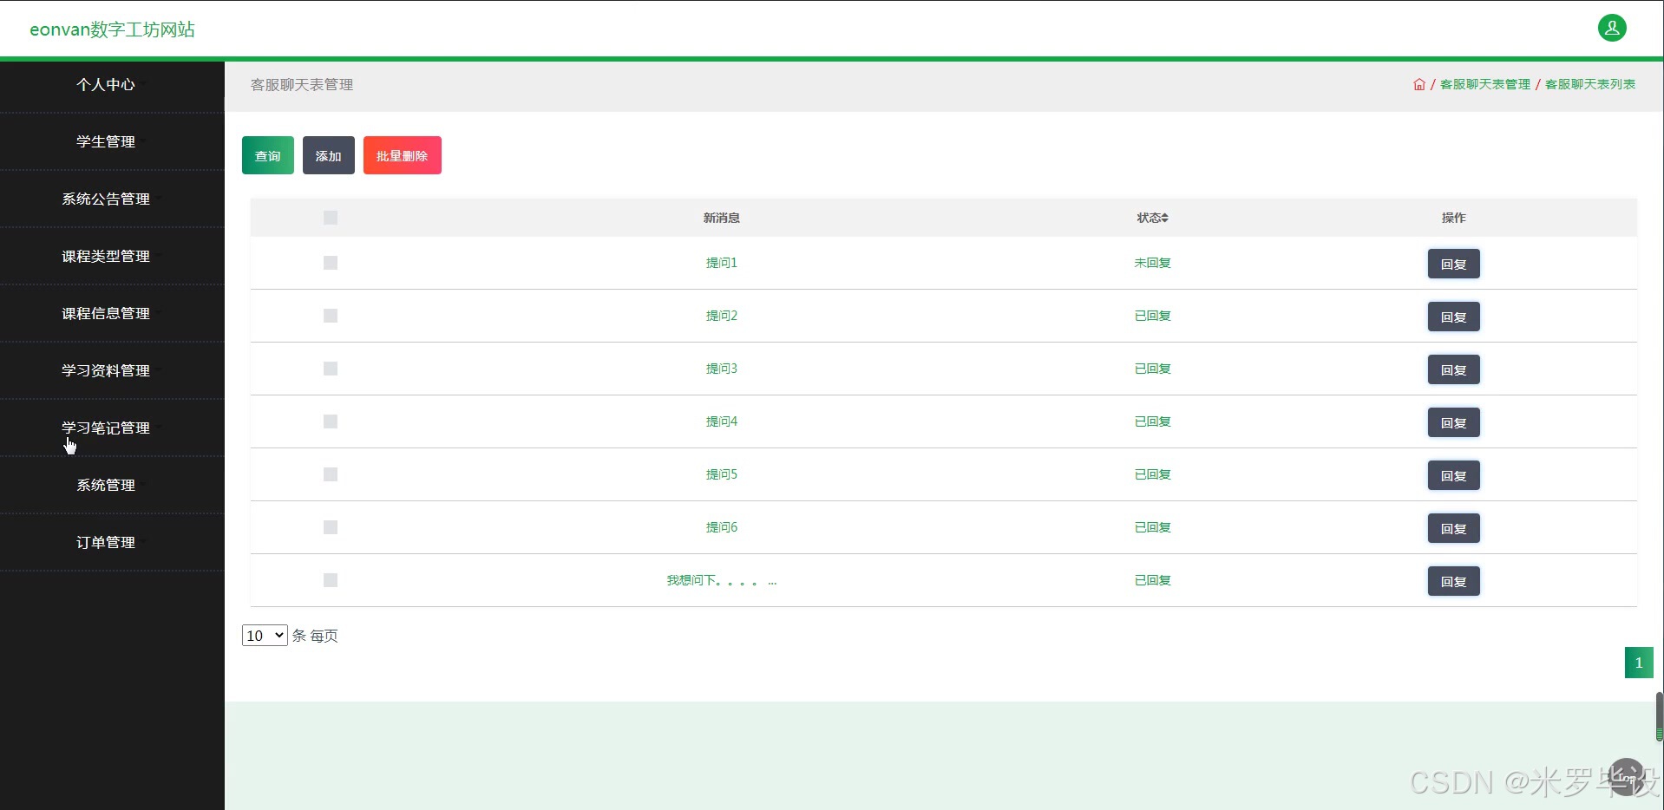Open the user avatar icon menu

coord(1612,28)
